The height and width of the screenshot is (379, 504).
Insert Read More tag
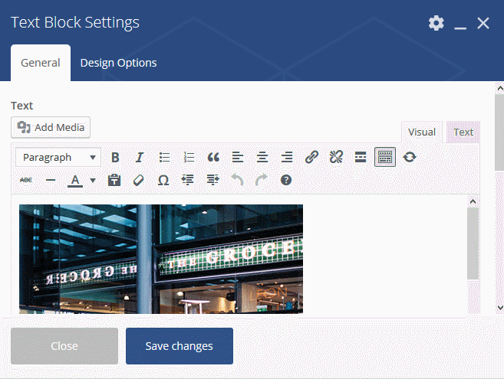coord(361,157)
